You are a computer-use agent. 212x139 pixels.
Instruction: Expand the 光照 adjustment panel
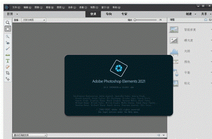(x=211, y=51)
